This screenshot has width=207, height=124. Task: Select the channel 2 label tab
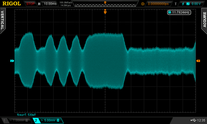pyautogui.click(x=36, y=120)
